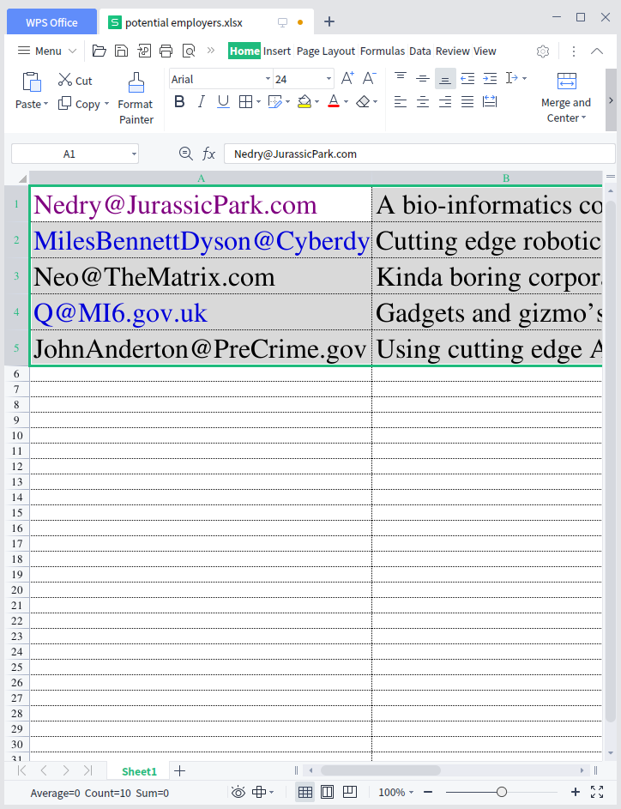
Task: Align text to middle vertically
Action: (422, 78)
